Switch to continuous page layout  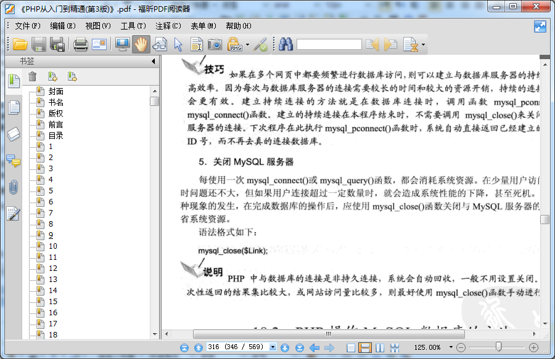click(365, 348)
